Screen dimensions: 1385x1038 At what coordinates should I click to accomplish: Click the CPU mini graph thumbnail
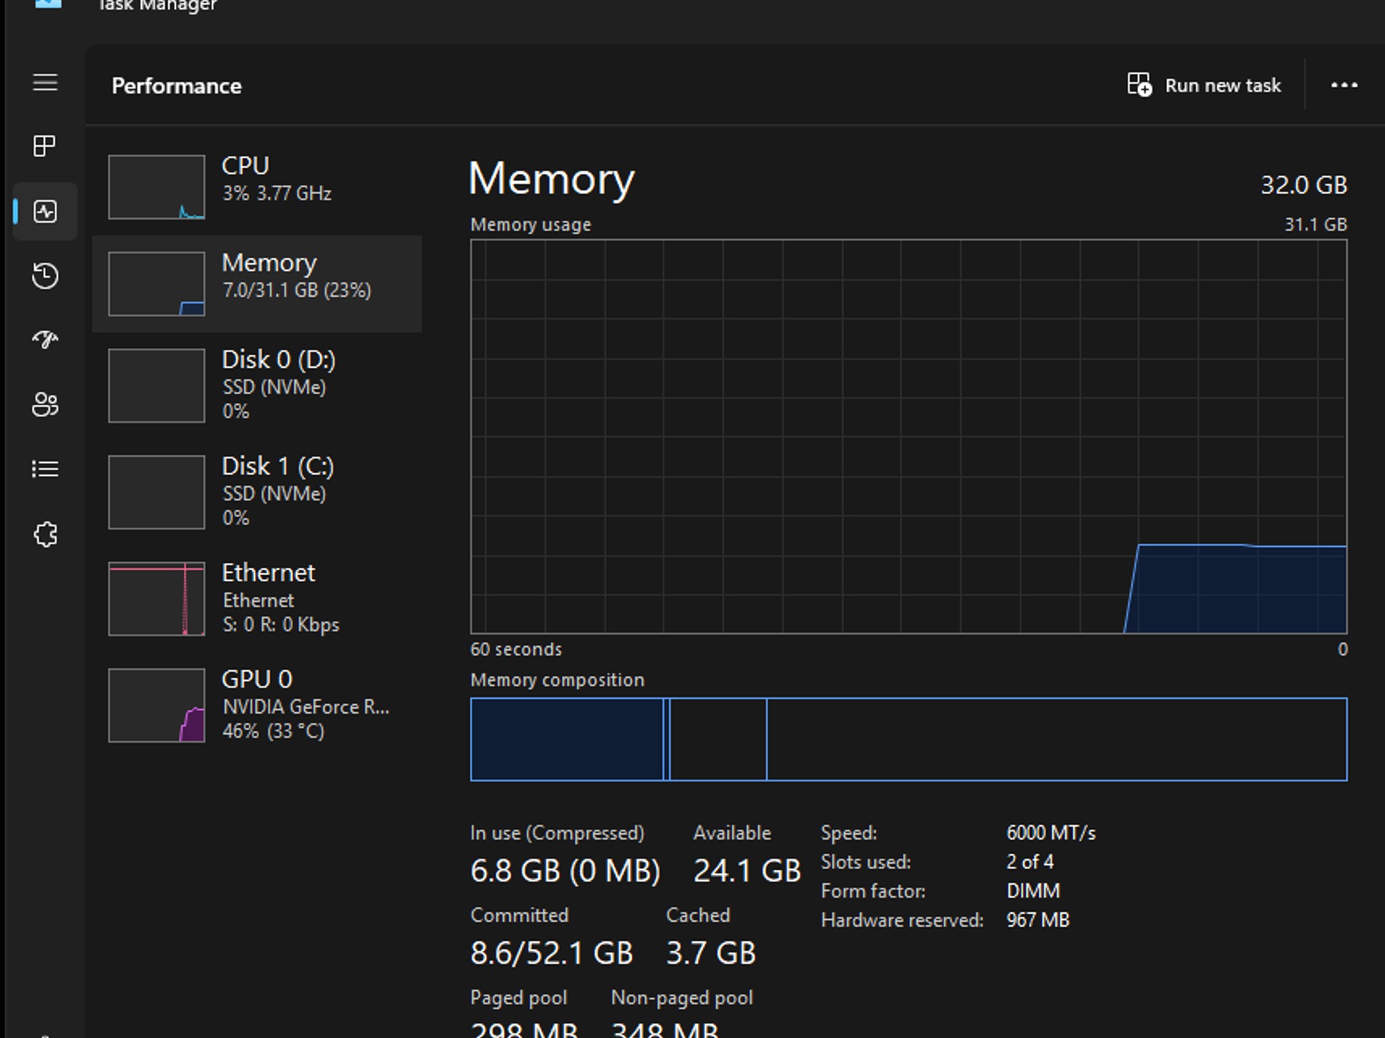pos(156,187)
